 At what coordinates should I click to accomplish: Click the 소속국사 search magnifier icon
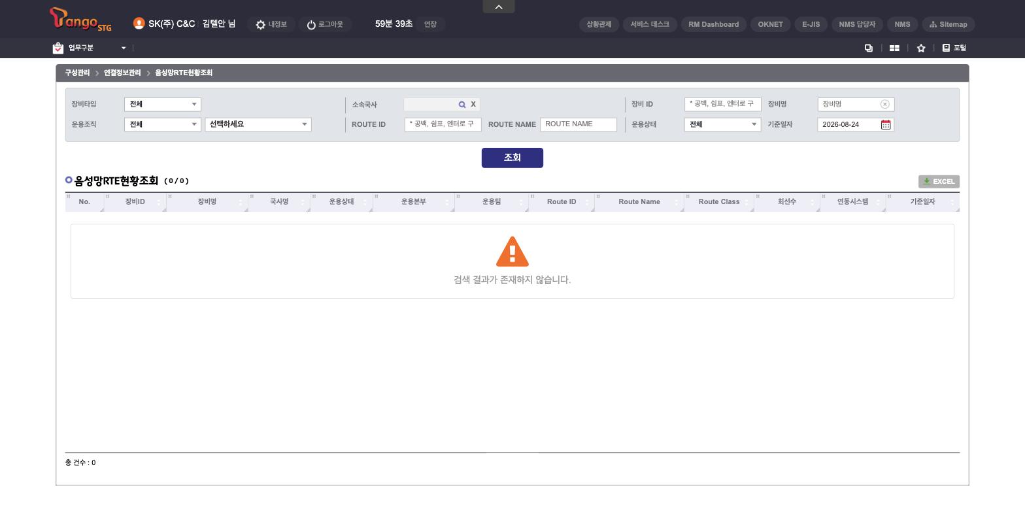pos(462,105)
